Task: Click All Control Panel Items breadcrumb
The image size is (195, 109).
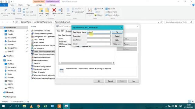Action: click(x=43, y=22)
